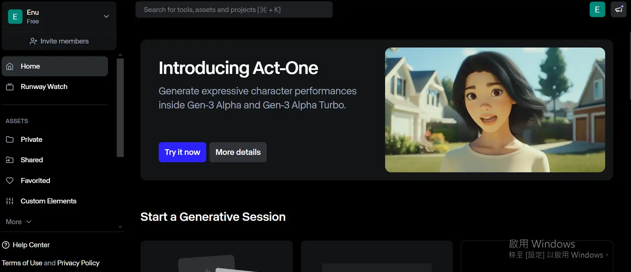631x272 pixels.
Task: Click the Private folder icon
Action: (x=10, y=140)
